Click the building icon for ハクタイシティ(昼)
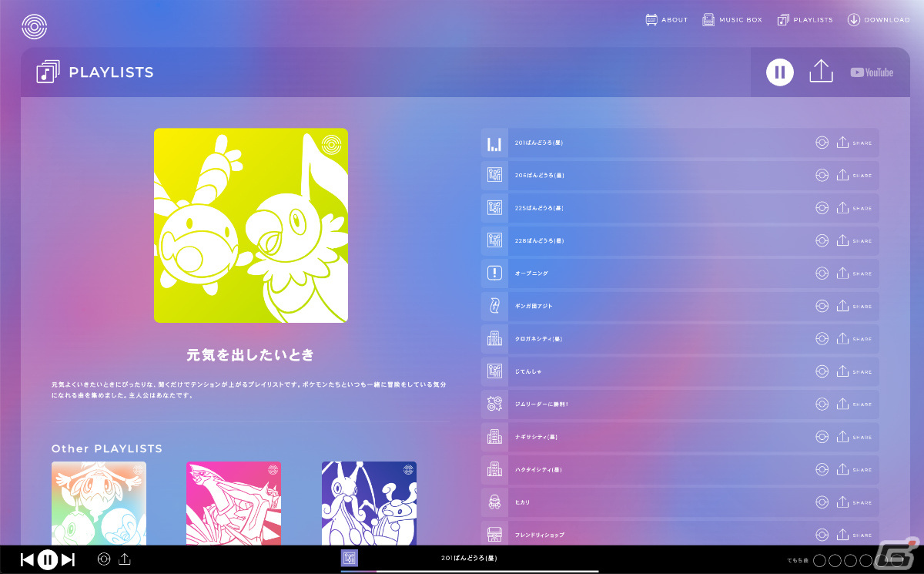 (x=494, y=469)
